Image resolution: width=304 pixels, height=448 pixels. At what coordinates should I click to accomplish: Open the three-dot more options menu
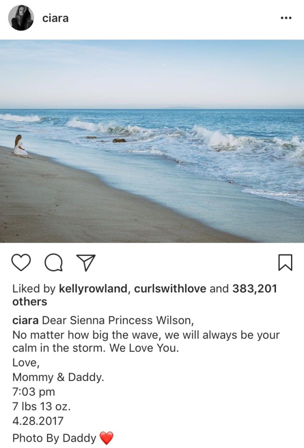point(286,18)
